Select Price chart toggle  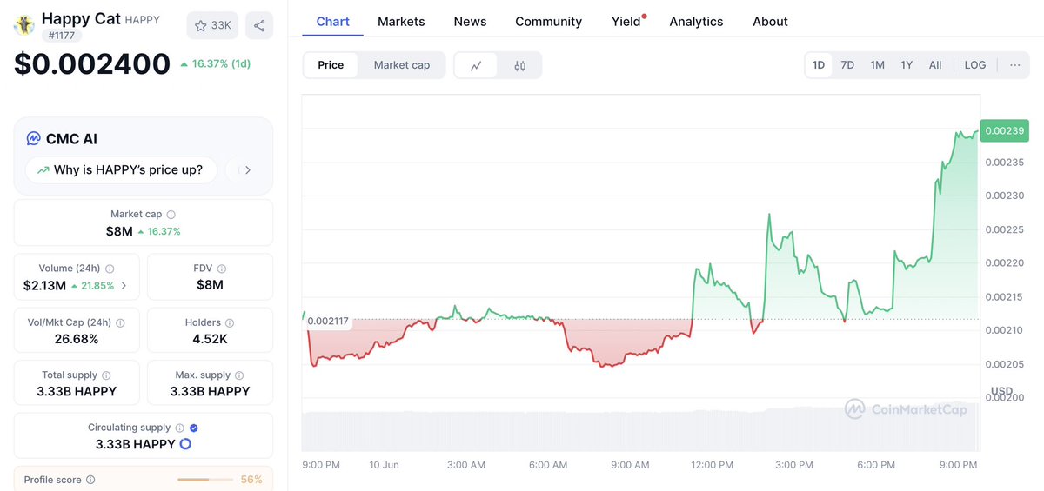tap(331, 65)
